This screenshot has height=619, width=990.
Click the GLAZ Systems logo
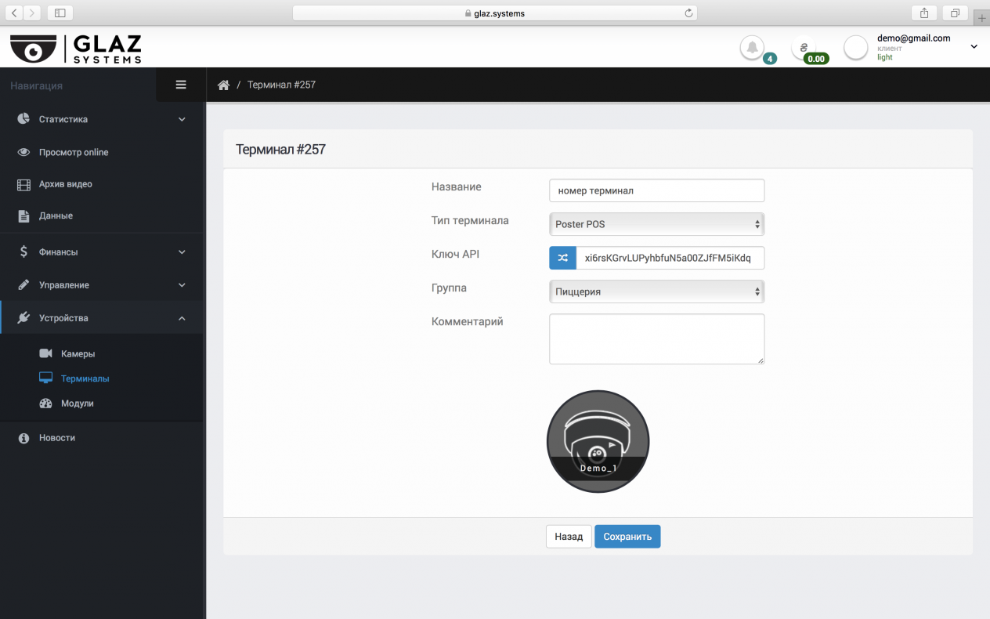pos(76,49)
